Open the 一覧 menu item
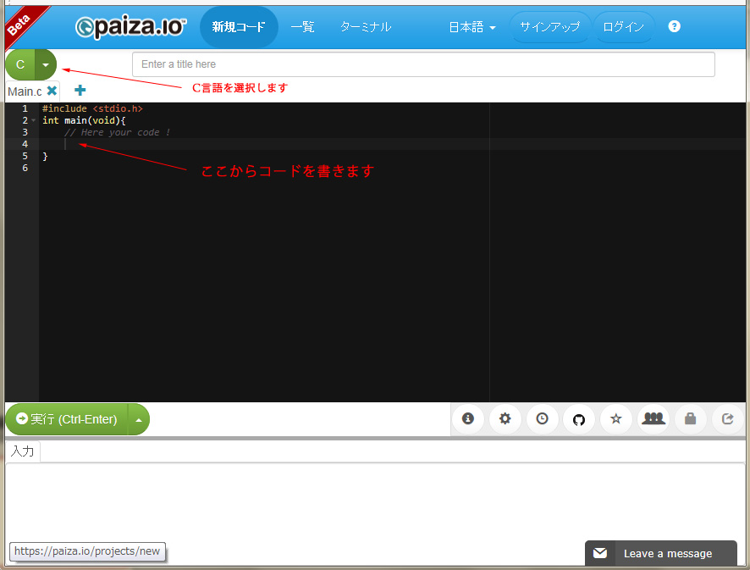 pyautogui.click(x=302, y=27)
